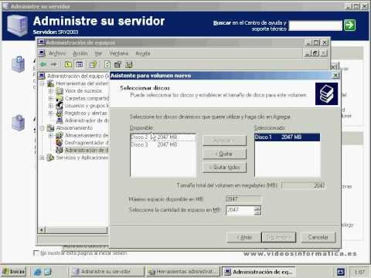
Task: Open the Acción menu
Action: [x=80, y=53]
